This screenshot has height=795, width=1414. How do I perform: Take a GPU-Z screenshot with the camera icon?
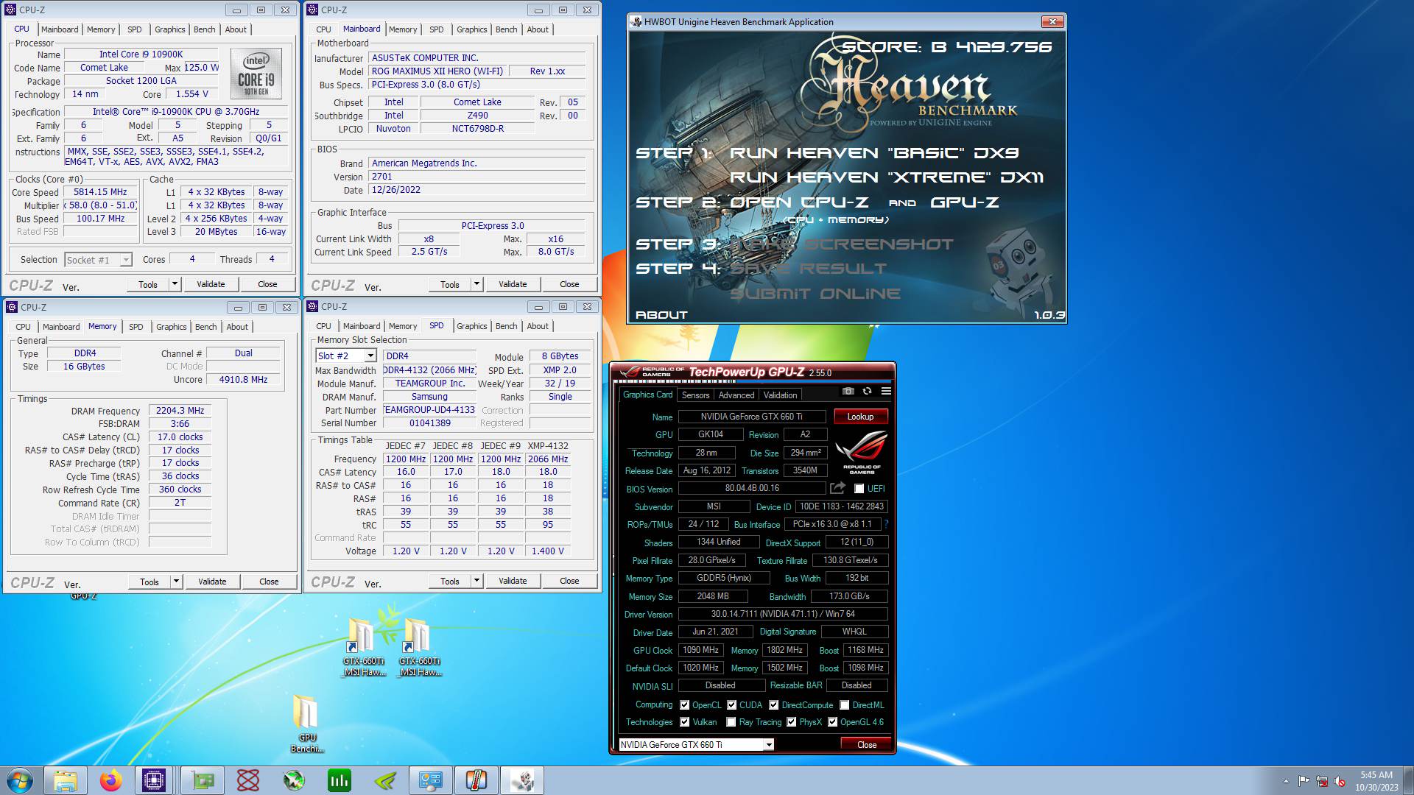(x=848, y=391)
